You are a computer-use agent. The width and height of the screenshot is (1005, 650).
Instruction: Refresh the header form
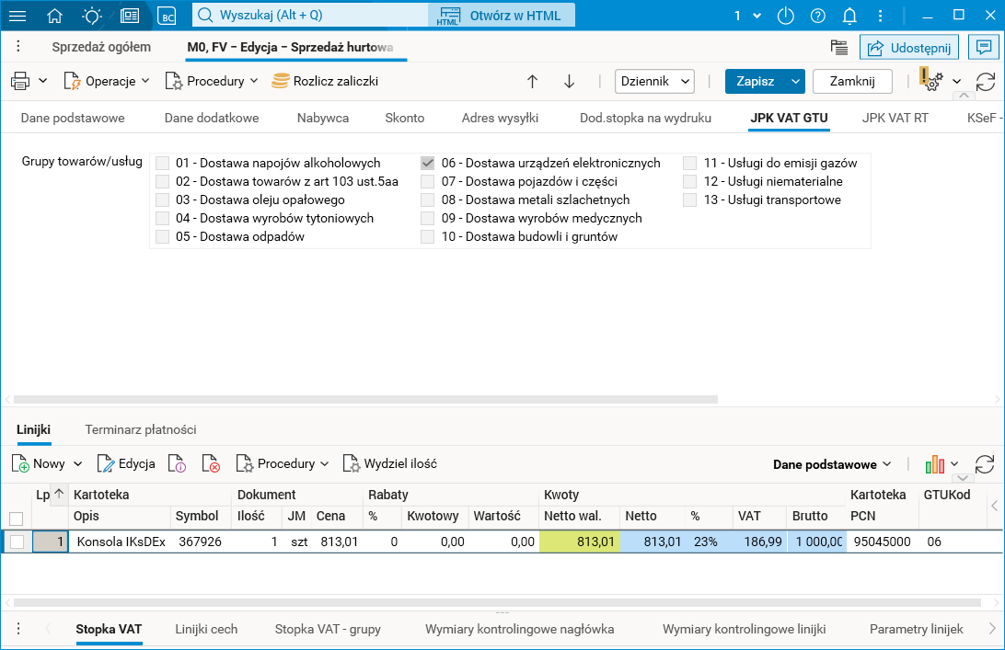click(x=986, y=81)
